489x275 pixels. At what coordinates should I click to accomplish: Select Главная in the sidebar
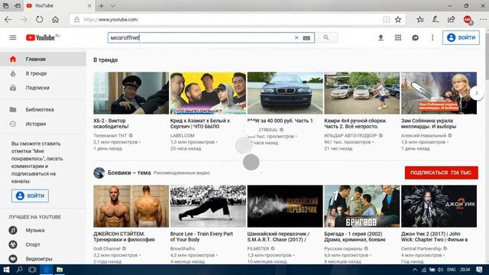click(43, 60)
